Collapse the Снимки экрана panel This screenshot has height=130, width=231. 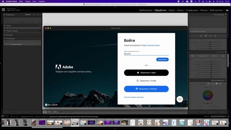(x=4, y=31)
